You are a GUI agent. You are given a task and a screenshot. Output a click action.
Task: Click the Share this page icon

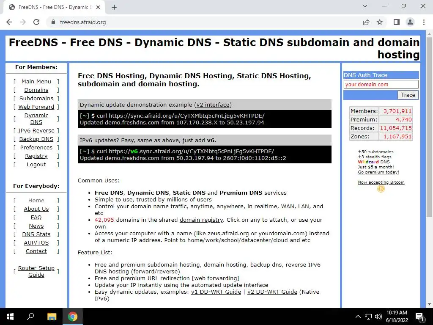coord(366,22)
